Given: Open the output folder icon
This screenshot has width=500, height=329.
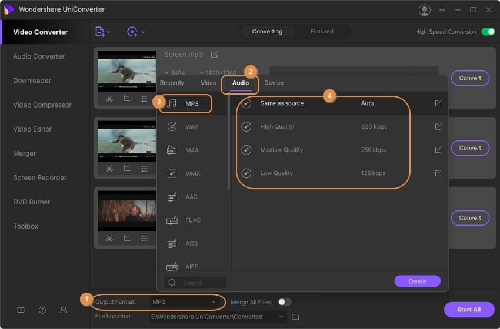Looking at the screenshot, I should pos(295,317).
